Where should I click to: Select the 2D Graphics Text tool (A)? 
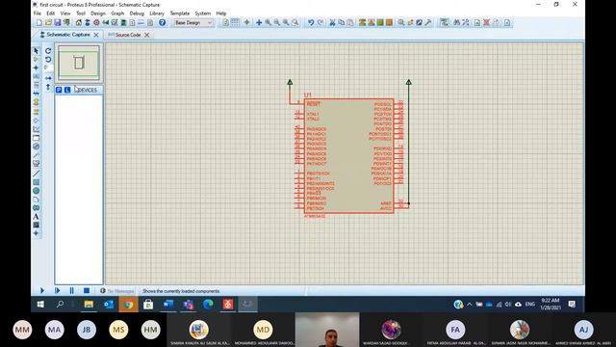tap(36, 216)
